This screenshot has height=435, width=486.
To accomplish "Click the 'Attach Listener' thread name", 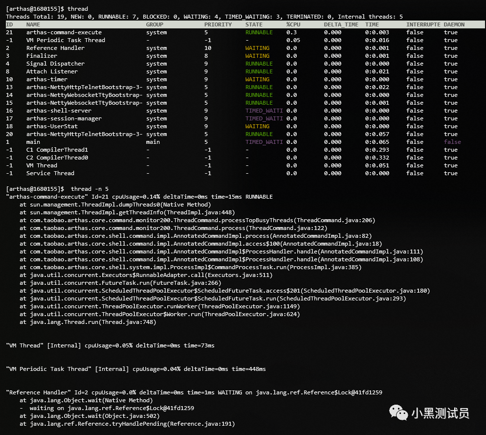I will (52, 71).
